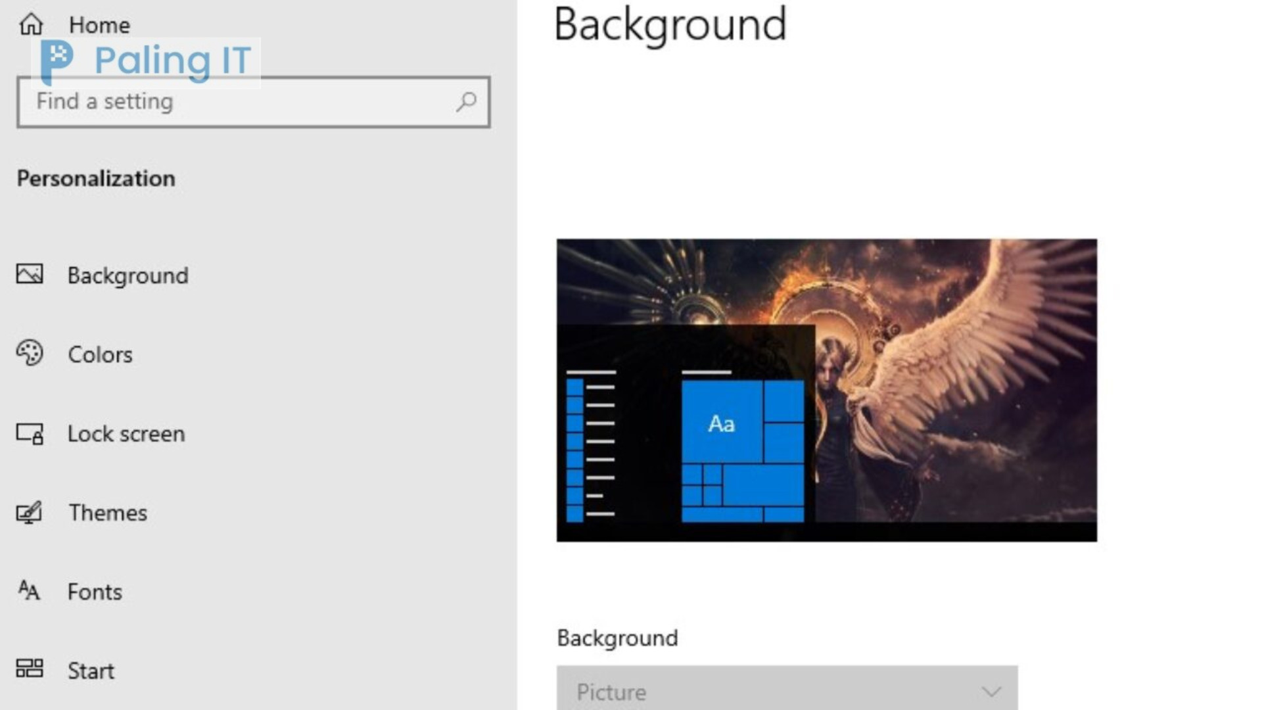This screenshot has width=1262, height=710.
Task: Open the Themes section
Action: point(108,513)
